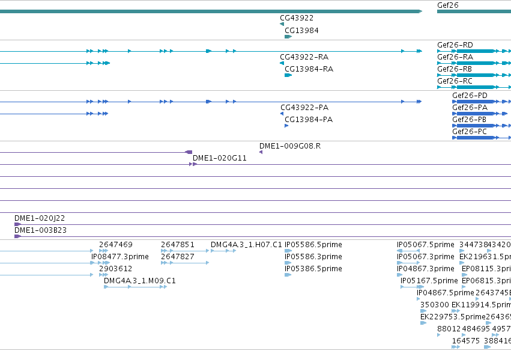Click the DME1-020J22 clone label
Viewport: 511px width, 350px height.
(x=40, y=218)
